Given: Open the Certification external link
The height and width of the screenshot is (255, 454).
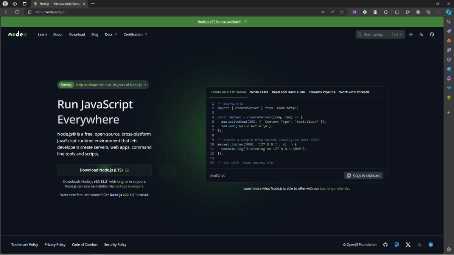Looking at the screenshot, I should point(135,34).
